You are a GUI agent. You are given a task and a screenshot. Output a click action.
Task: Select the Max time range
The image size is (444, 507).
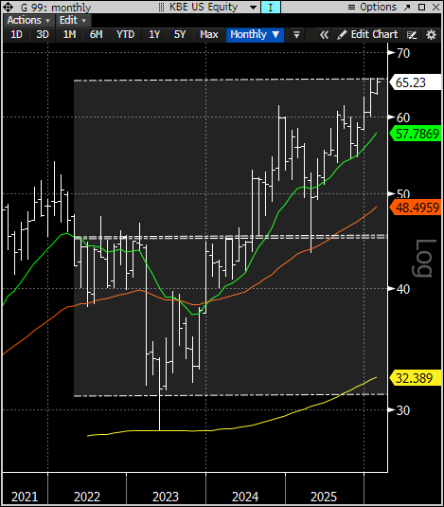tap(209, 35)
